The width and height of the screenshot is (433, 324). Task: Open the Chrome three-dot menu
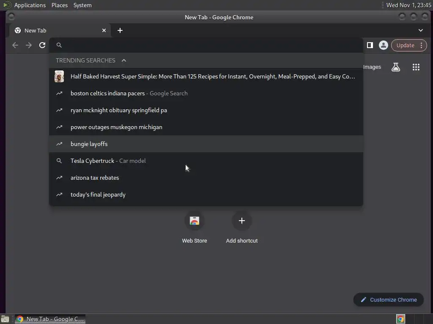click(422, 45)
